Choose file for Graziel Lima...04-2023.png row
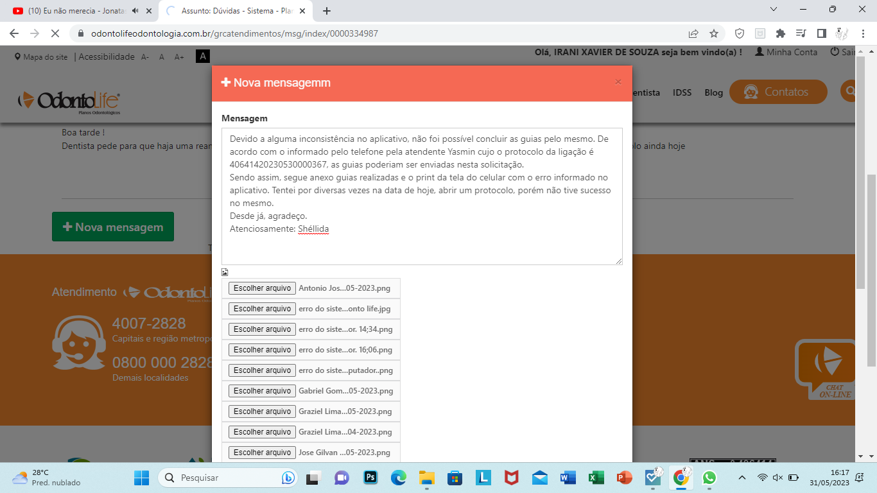Image resolution: width=877 pixels, height=493 pixels. pos(262,432)
